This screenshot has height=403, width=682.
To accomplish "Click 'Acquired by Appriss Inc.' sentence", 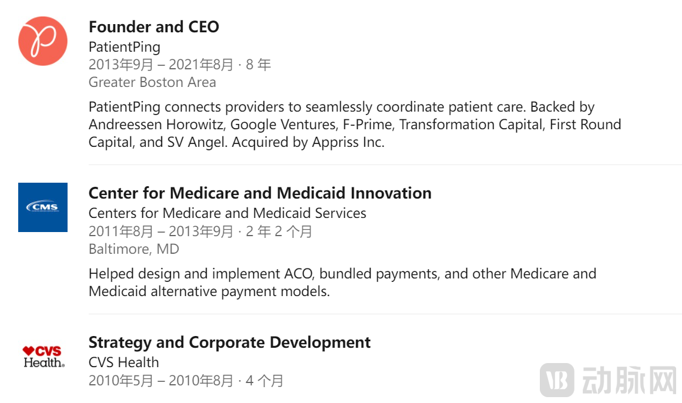I will 308,142.
